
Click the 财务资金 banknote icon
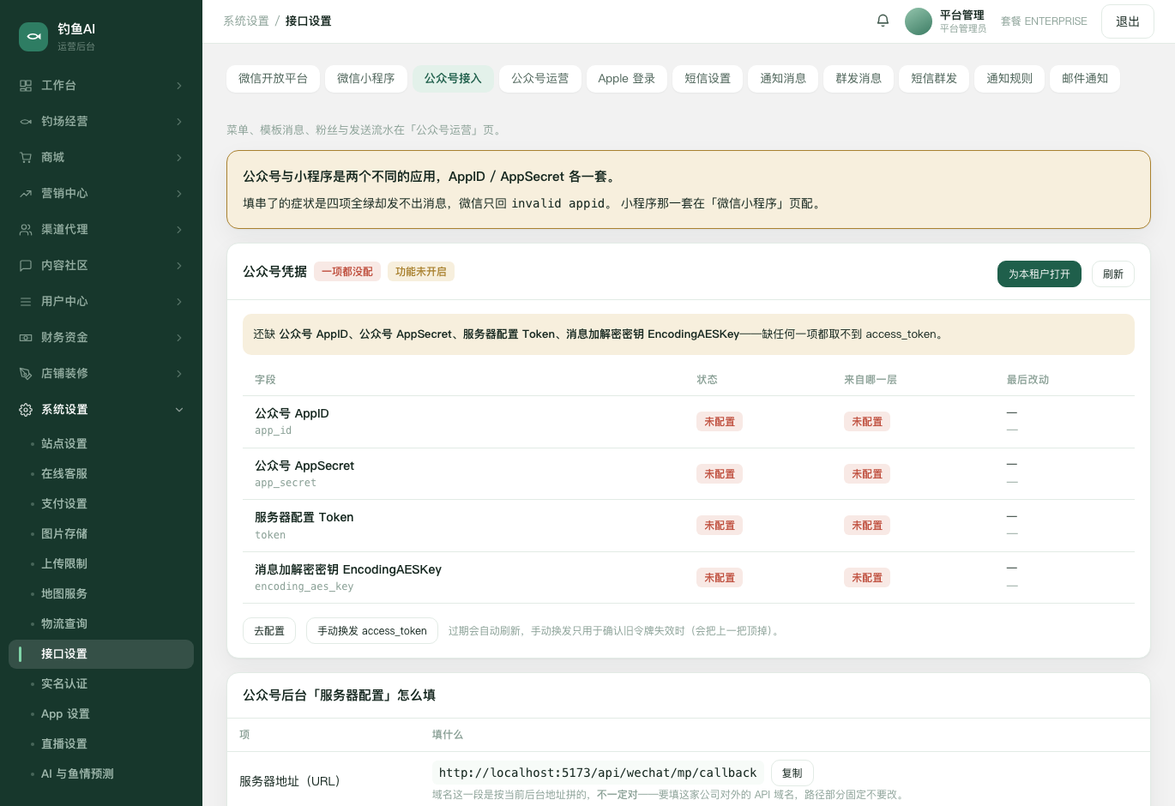coord(26,338)
